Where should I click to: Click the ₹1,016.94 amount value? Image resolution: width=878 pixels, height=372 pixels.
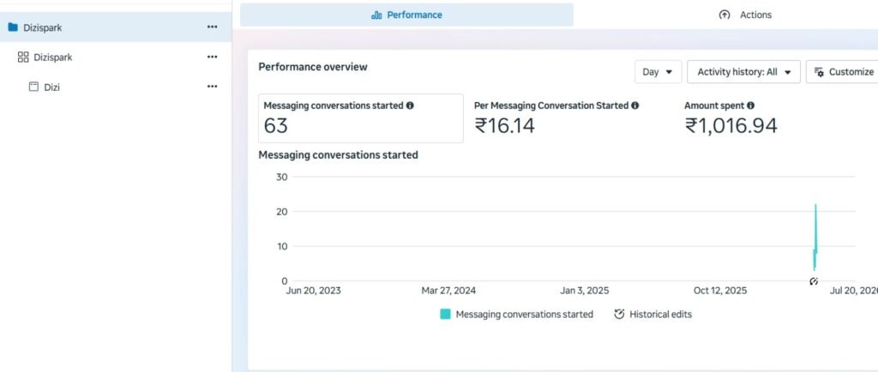tap(731, 126)
